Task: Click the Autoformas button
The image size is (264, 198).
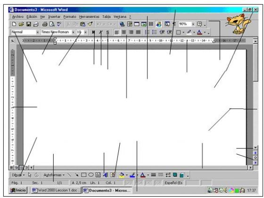Action: point(54,175)
